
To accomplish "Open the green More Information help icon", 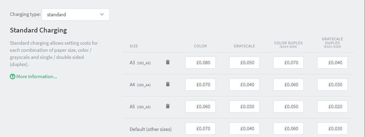I will pos(12,76).
